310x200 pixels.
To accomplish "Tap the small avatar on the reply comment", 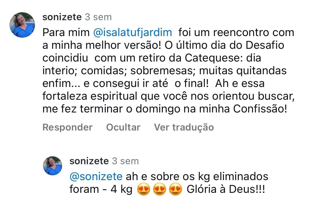I will (53, 166).
